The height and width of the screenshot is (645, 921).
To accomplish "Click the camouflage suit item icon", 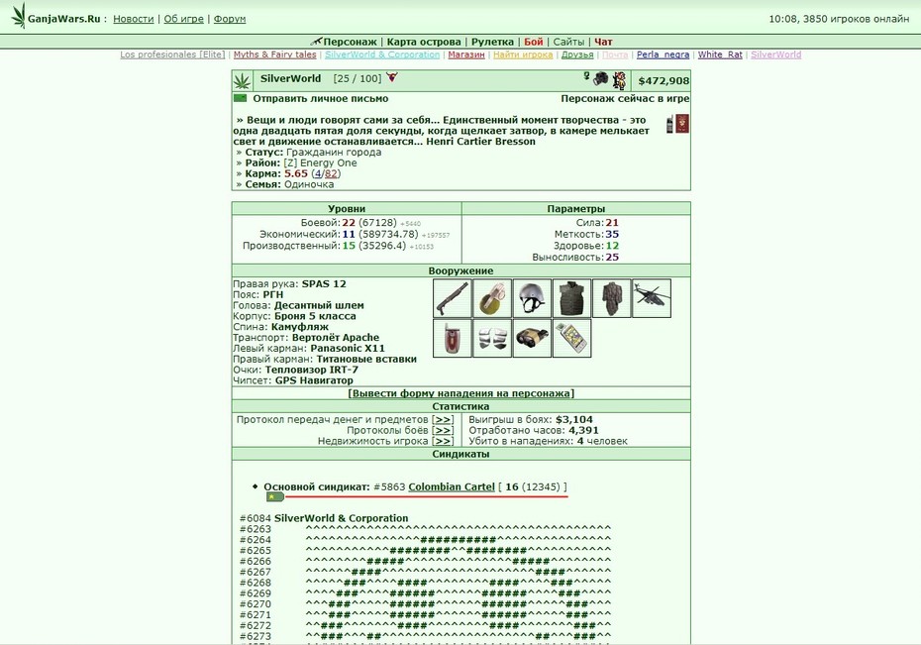I will pyautogui.click(x=612, y=298).
